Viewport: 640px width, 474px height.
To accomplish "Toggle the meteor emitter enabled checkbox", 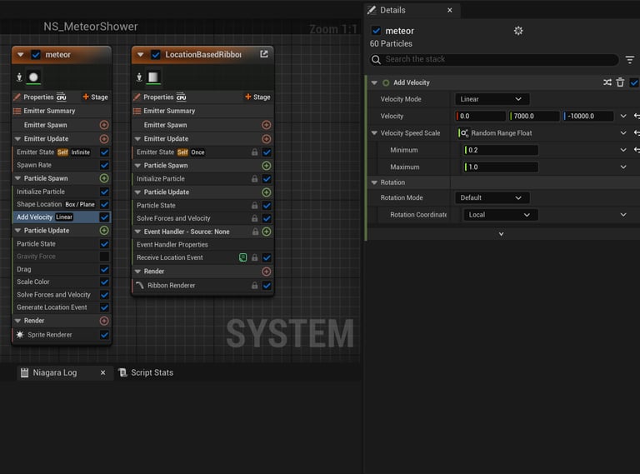I will 36,55.
